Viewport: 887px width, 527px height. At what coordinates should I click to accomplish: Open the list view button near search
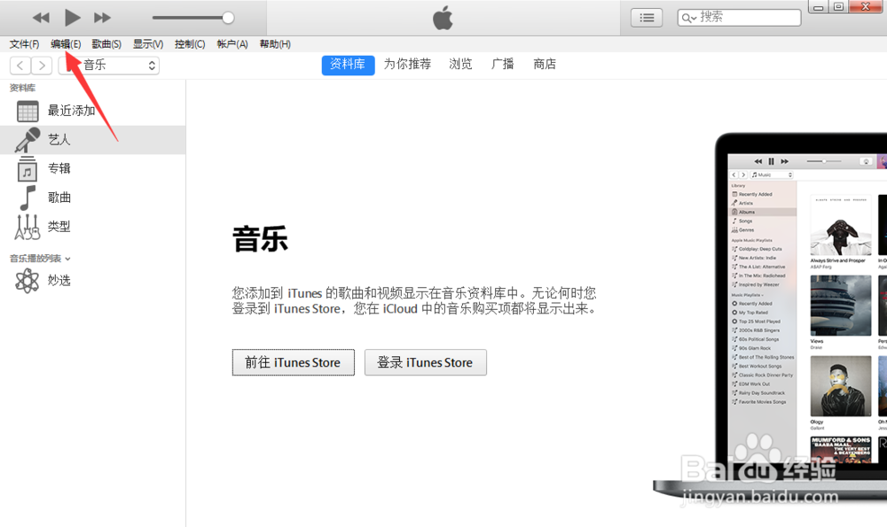click(647, 18)
